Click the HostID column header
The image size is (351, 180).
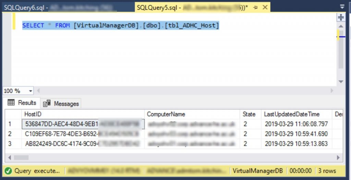coord(83,114)
